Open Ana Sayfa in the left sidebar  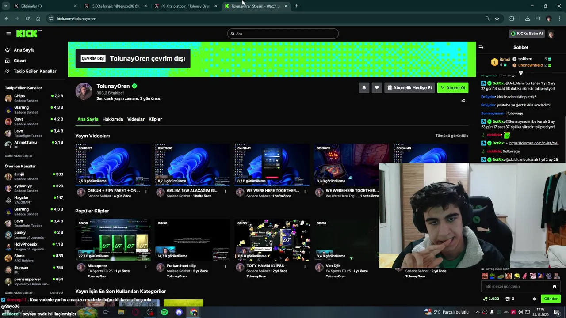tap(24, 50)
